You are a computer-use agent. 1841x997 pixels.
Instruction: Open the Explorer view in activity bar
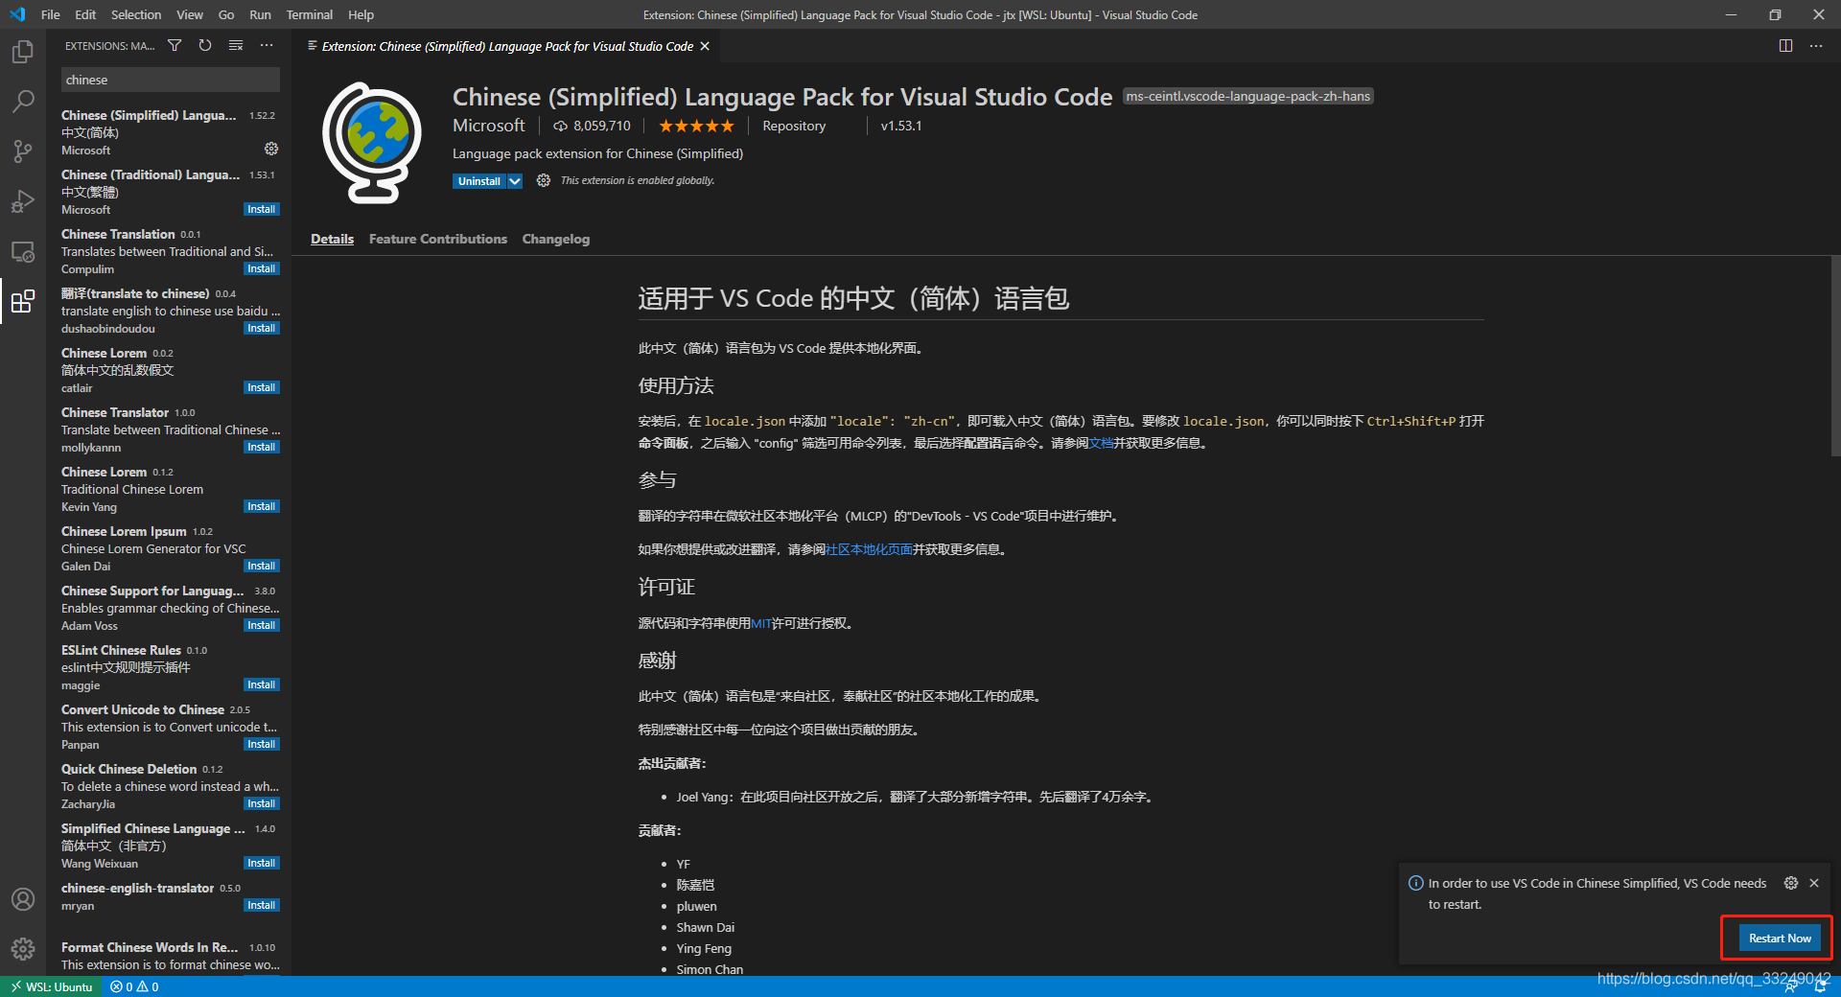click(x=23, y=52)
